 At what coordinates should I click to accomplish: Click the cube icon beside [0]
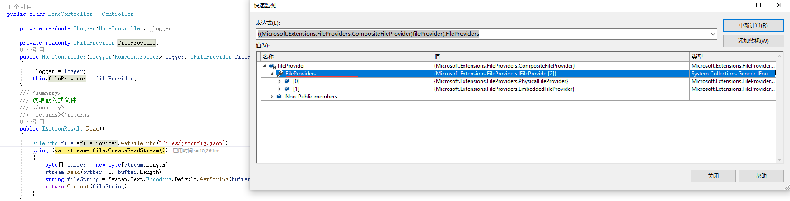[x=287, y=81]
